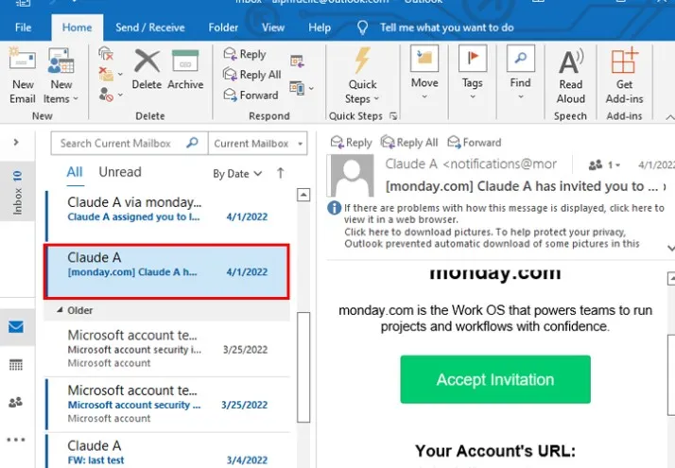675x468 pixels.
Task: Click the info bar to download pictures
Action: pyautogui.click(x=492, y=232)
